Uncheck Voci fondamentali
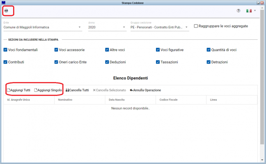This screenshot has width=266, height=164. 5,50
